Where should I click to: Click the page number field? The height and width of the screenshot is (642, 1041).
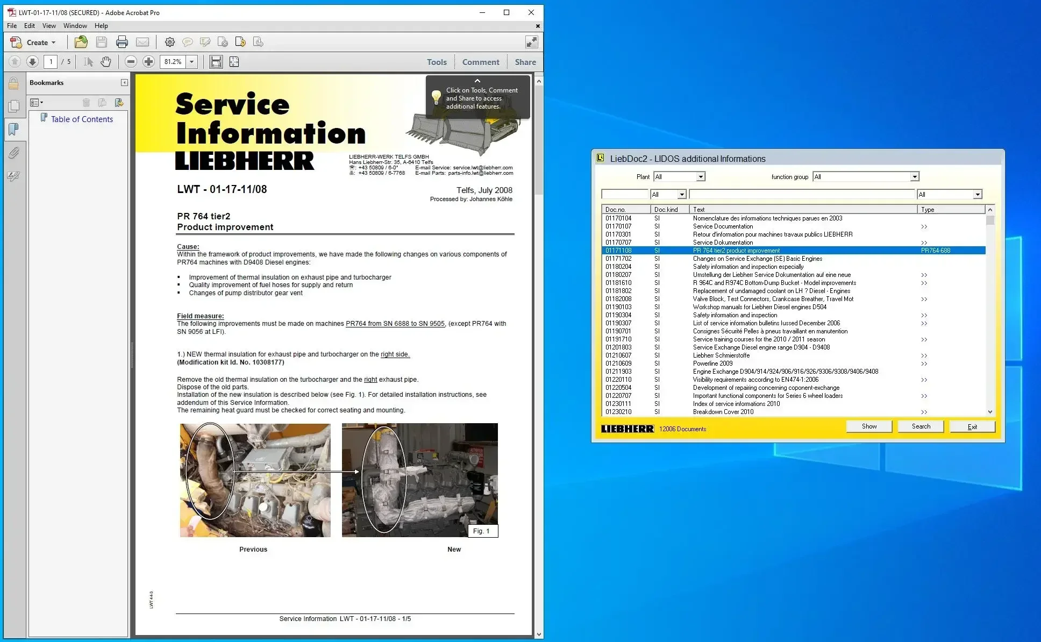pos(51,62)
